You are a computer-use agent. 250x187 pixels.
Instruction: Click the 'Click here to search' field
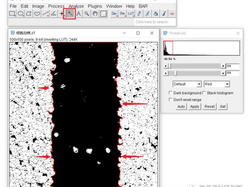155,22
